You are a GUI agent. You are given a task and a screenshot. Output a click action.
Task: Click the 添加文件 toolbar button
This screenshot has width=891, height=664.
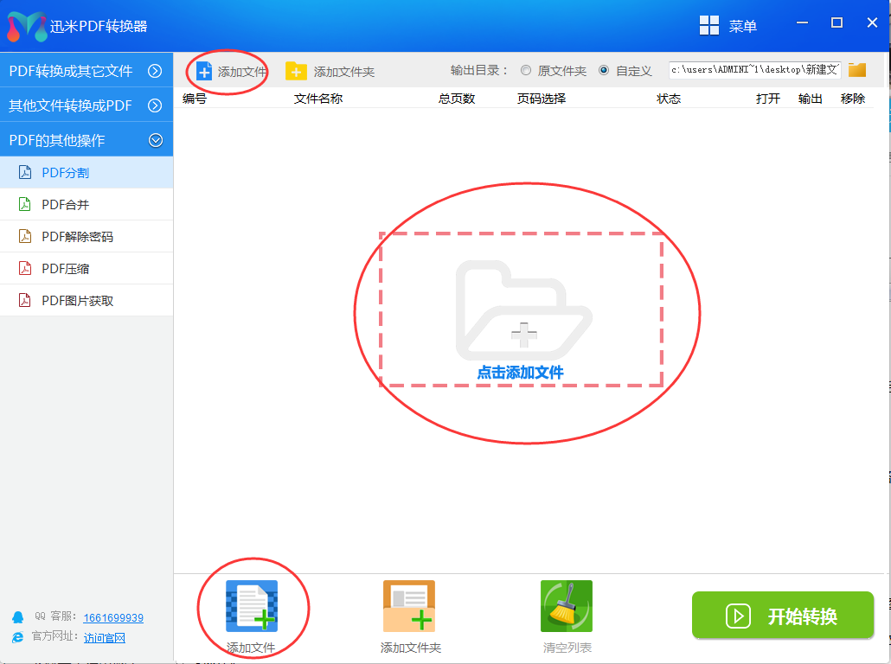pyautogui.click(x=227, y=70)
